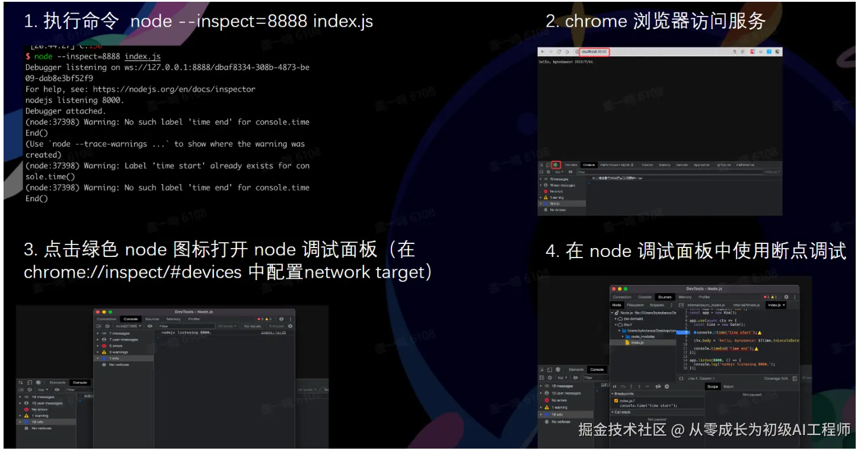Open "All levels" dropdown in step 3 Node DevTools
Image resolution: width=864 pixels, height=451 pixels.
(x=227, y=326)
